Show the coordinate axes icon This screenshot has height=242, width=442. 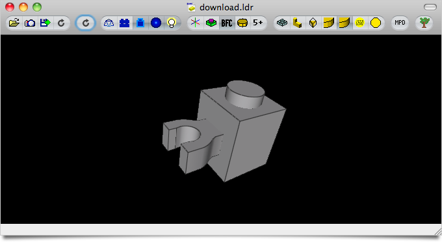[x=195, y=23]
